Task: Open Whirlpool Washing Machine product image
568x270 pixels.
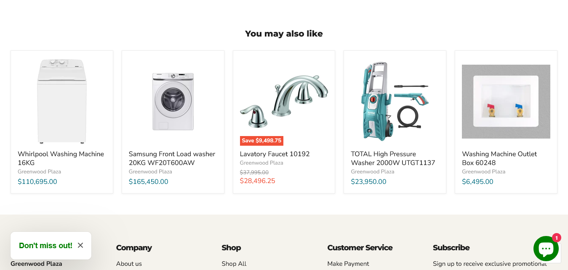Action: (x=62, y=101)
